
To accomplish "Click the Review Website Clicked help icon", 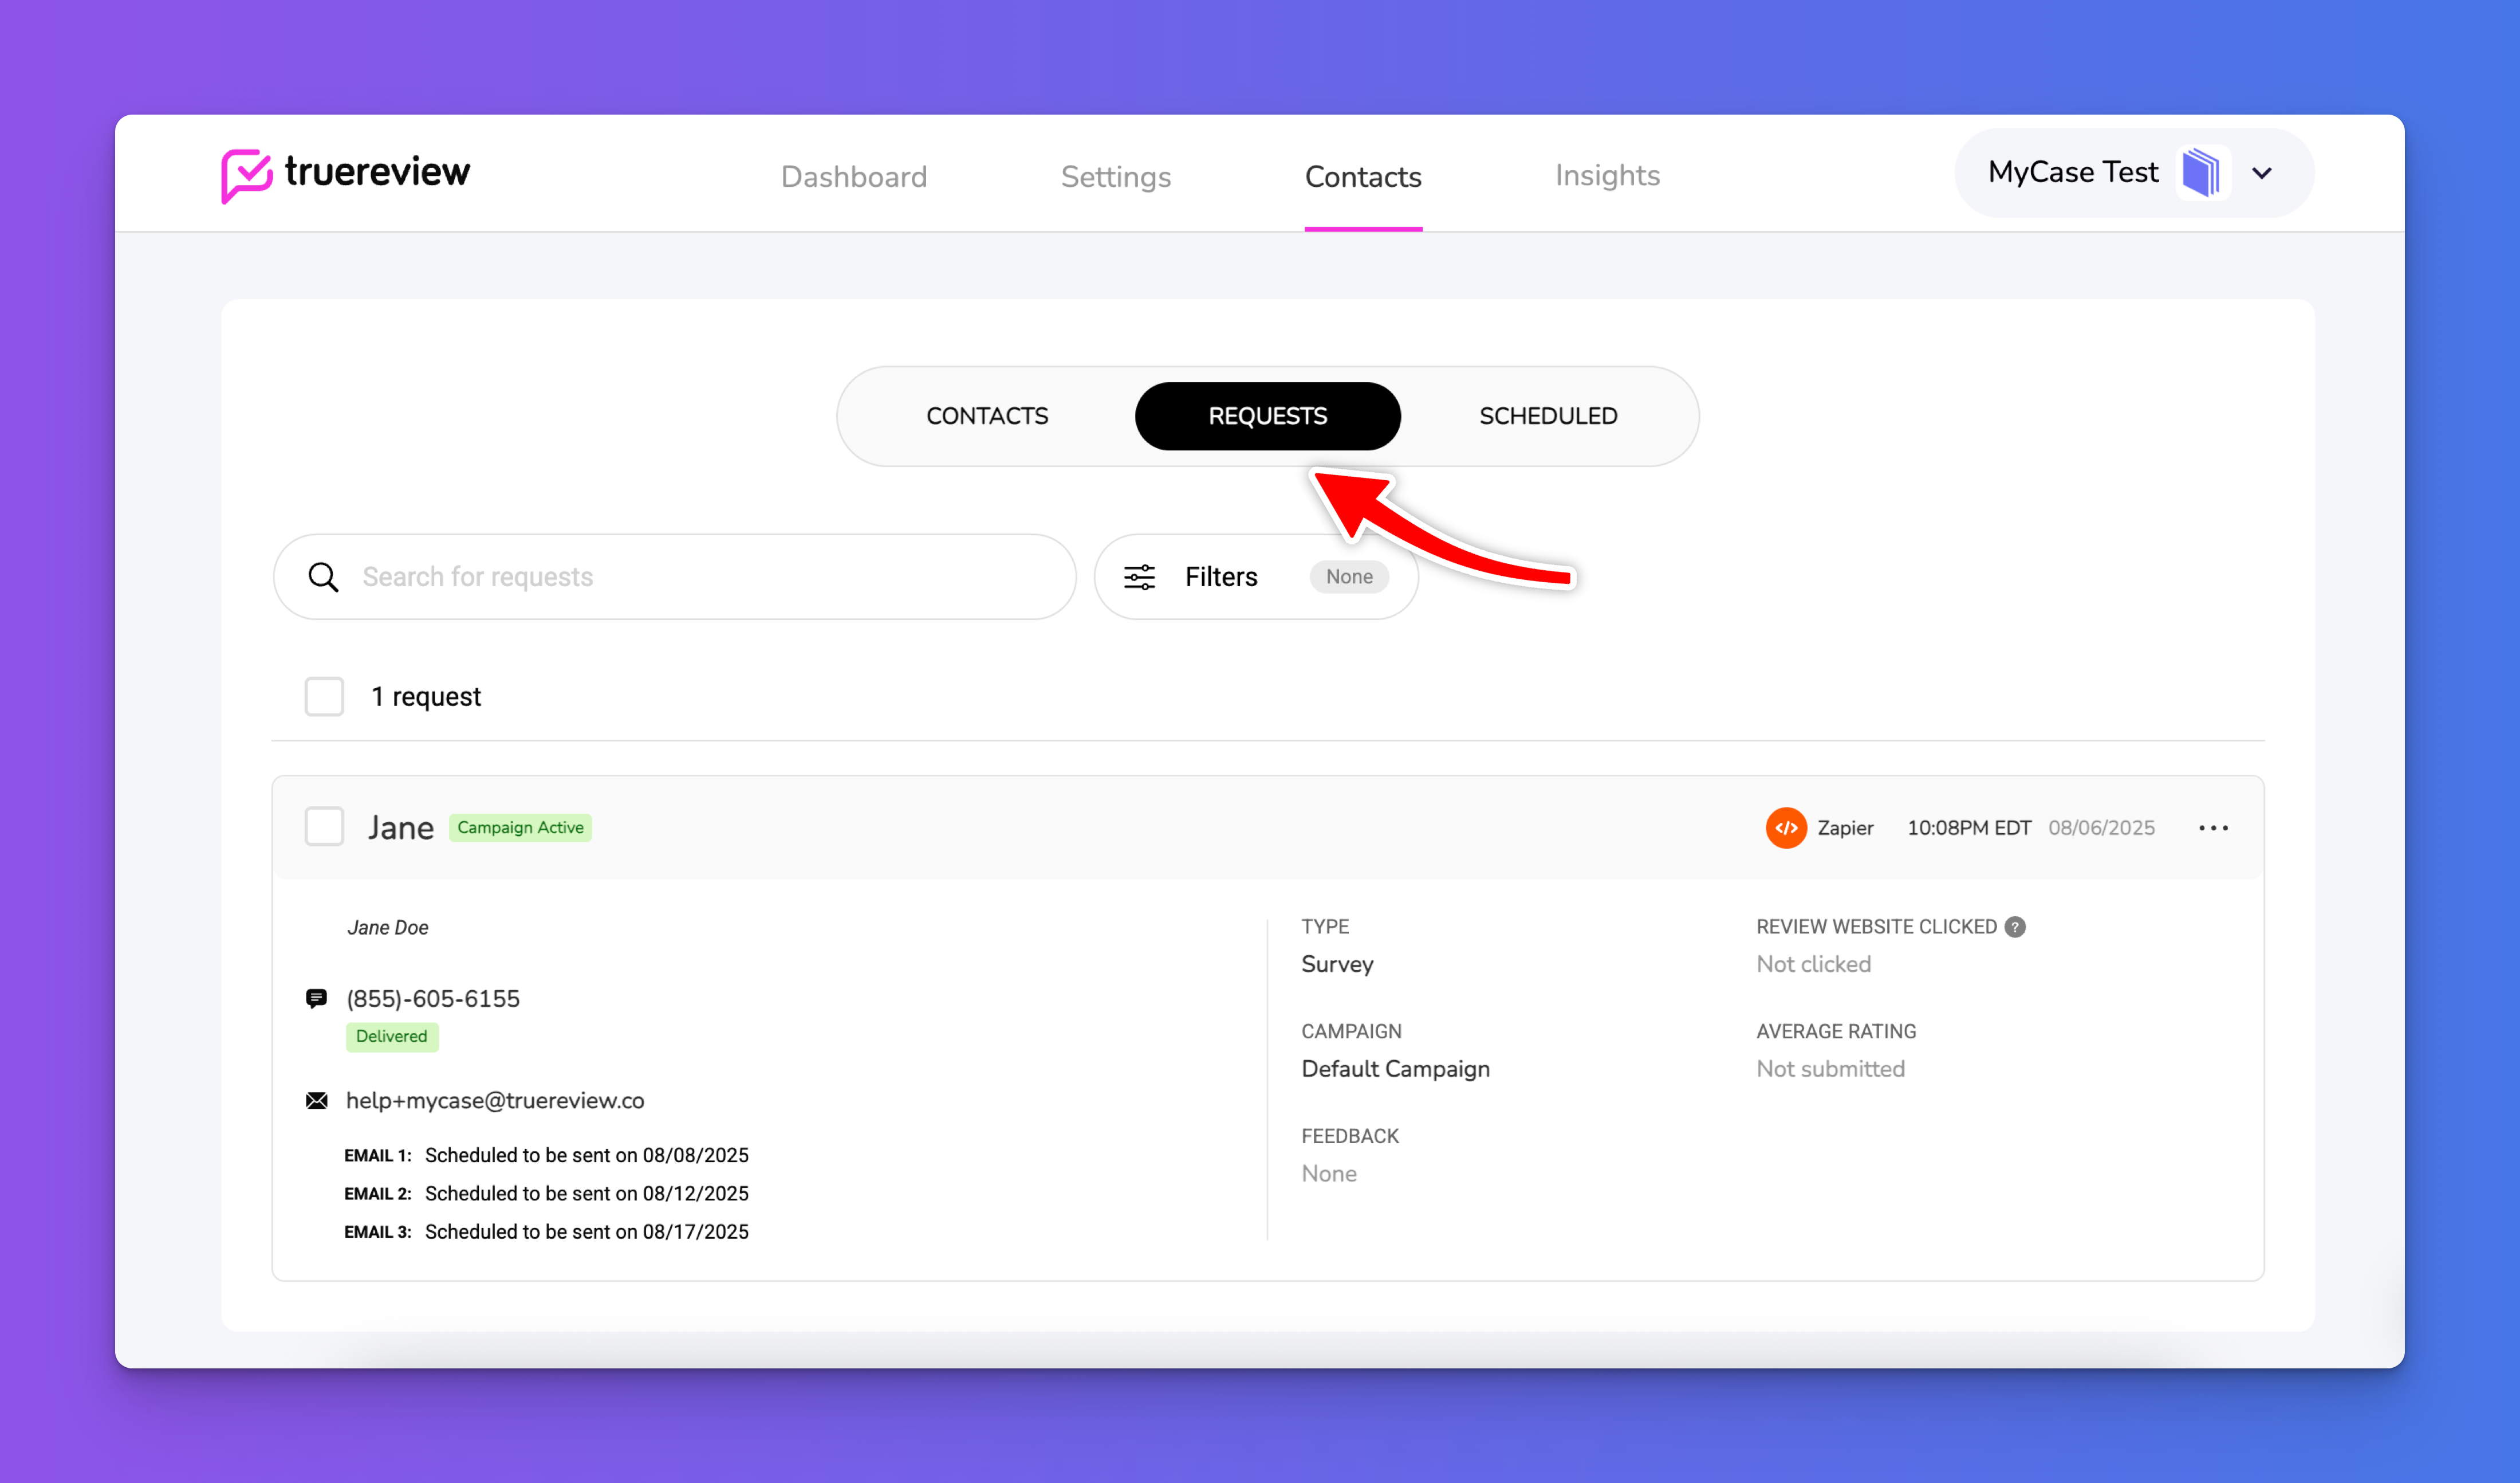I will tap(2015, 927).
